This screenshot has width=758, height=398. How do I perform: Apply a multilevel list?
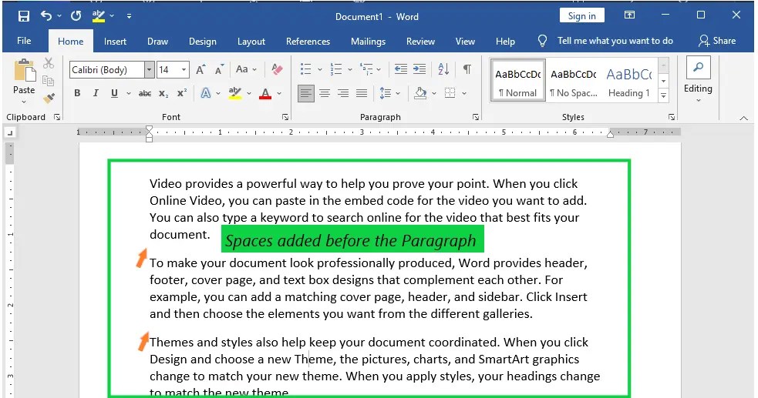pyautogui.click(x=366, y=69)
